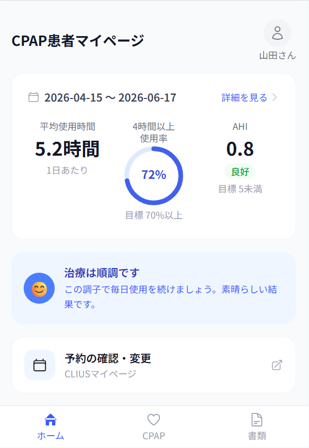The height and width of the screenshot is (448, 309).
Task: Click the chevron next to 詳細を見る
Action: [274, 97]
